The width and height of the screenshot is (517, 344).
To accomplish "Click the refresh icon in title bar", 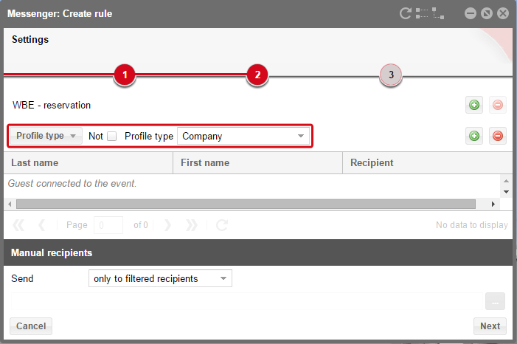I will (405, 13).
